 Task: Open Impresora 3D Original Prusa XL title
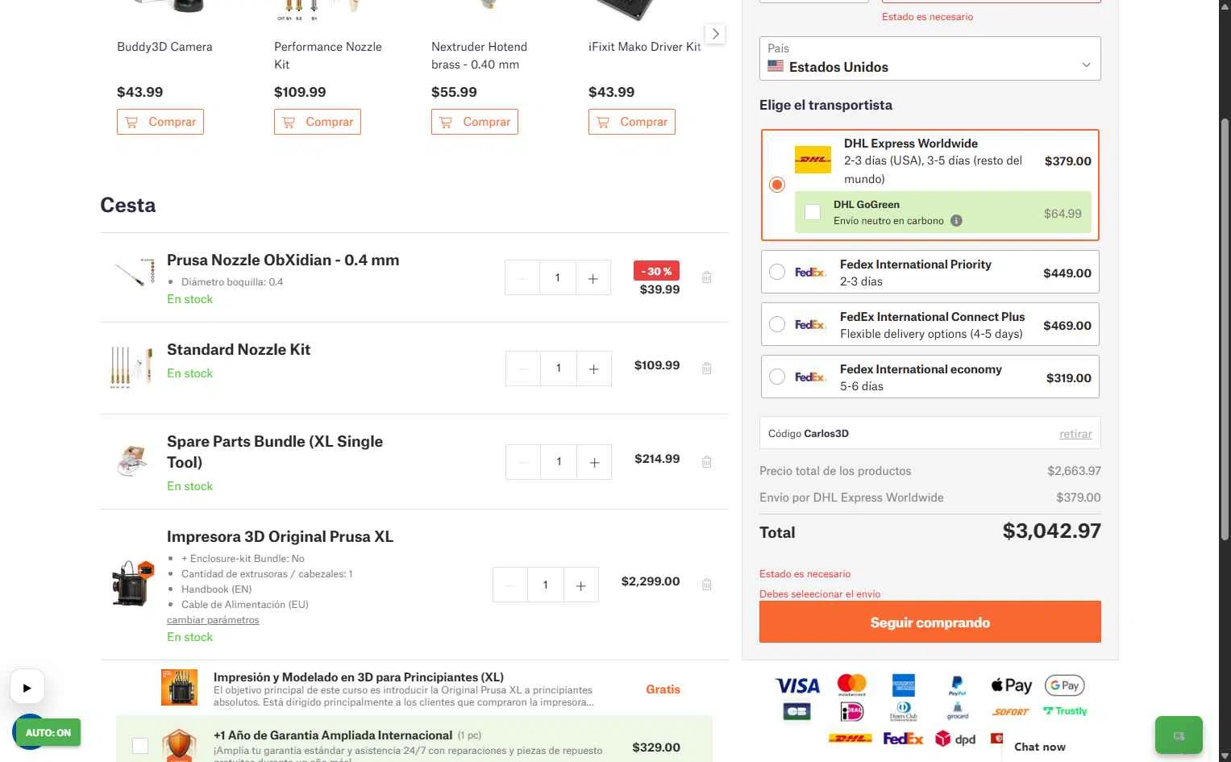[280, 536]
